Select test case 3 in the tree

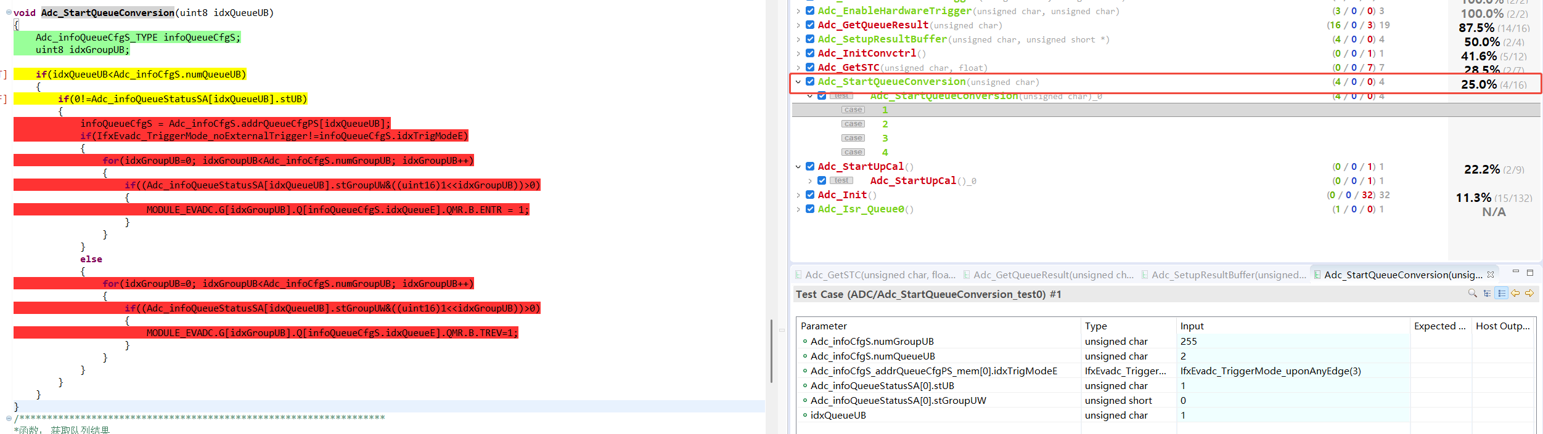click(x=885, y=139)
